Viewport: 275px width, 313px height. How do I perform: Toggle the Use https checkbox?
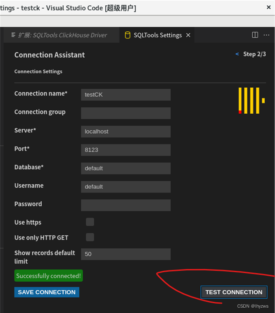[90, 222]
